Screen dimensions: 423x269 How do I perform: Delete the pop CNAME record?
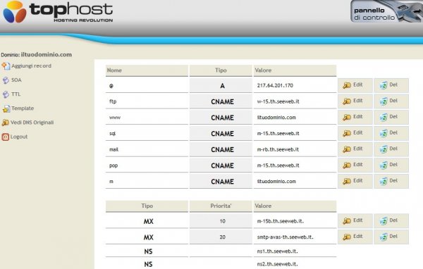(x=391, y=165)
